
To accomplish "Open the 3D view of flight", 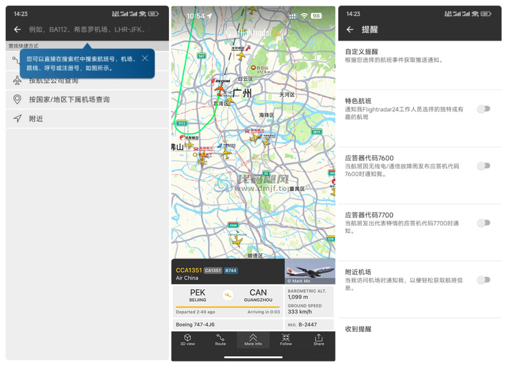I will click(x=187, y=340).
